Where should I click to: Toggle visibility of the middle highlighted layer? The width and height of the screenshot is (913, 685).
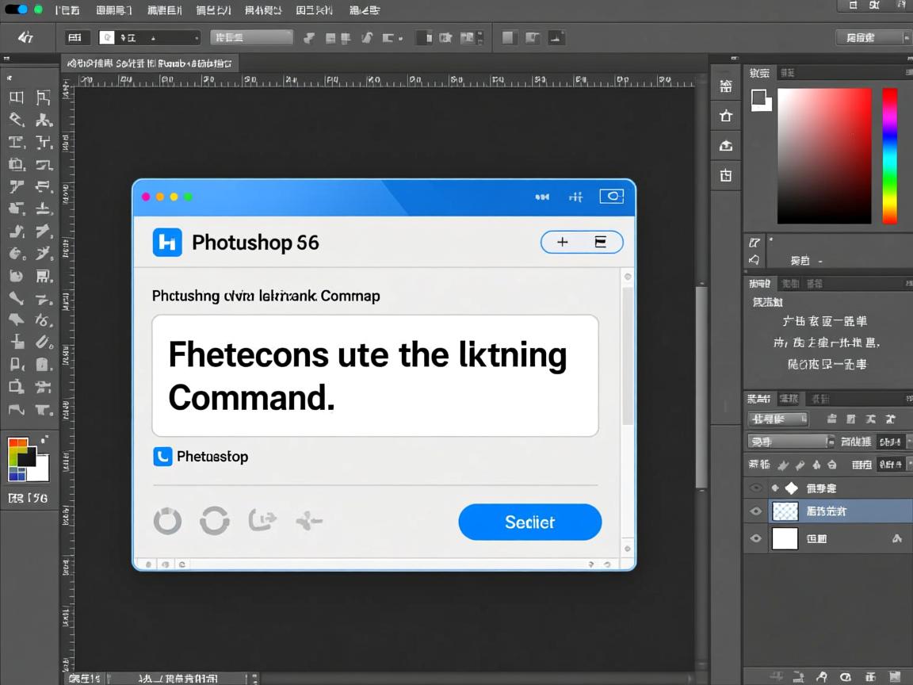tap(756, 511)
